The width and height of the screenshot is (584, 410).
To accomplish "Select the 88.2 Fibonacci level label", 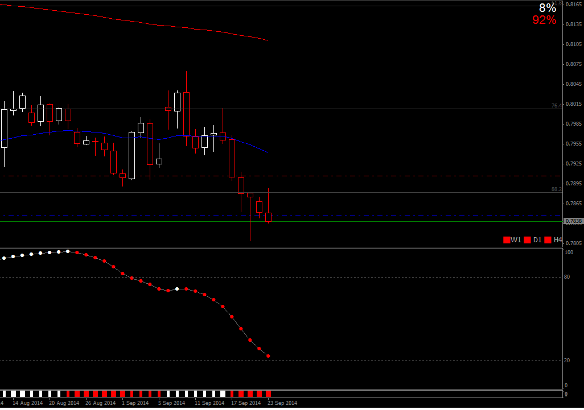I will (557, 189).
